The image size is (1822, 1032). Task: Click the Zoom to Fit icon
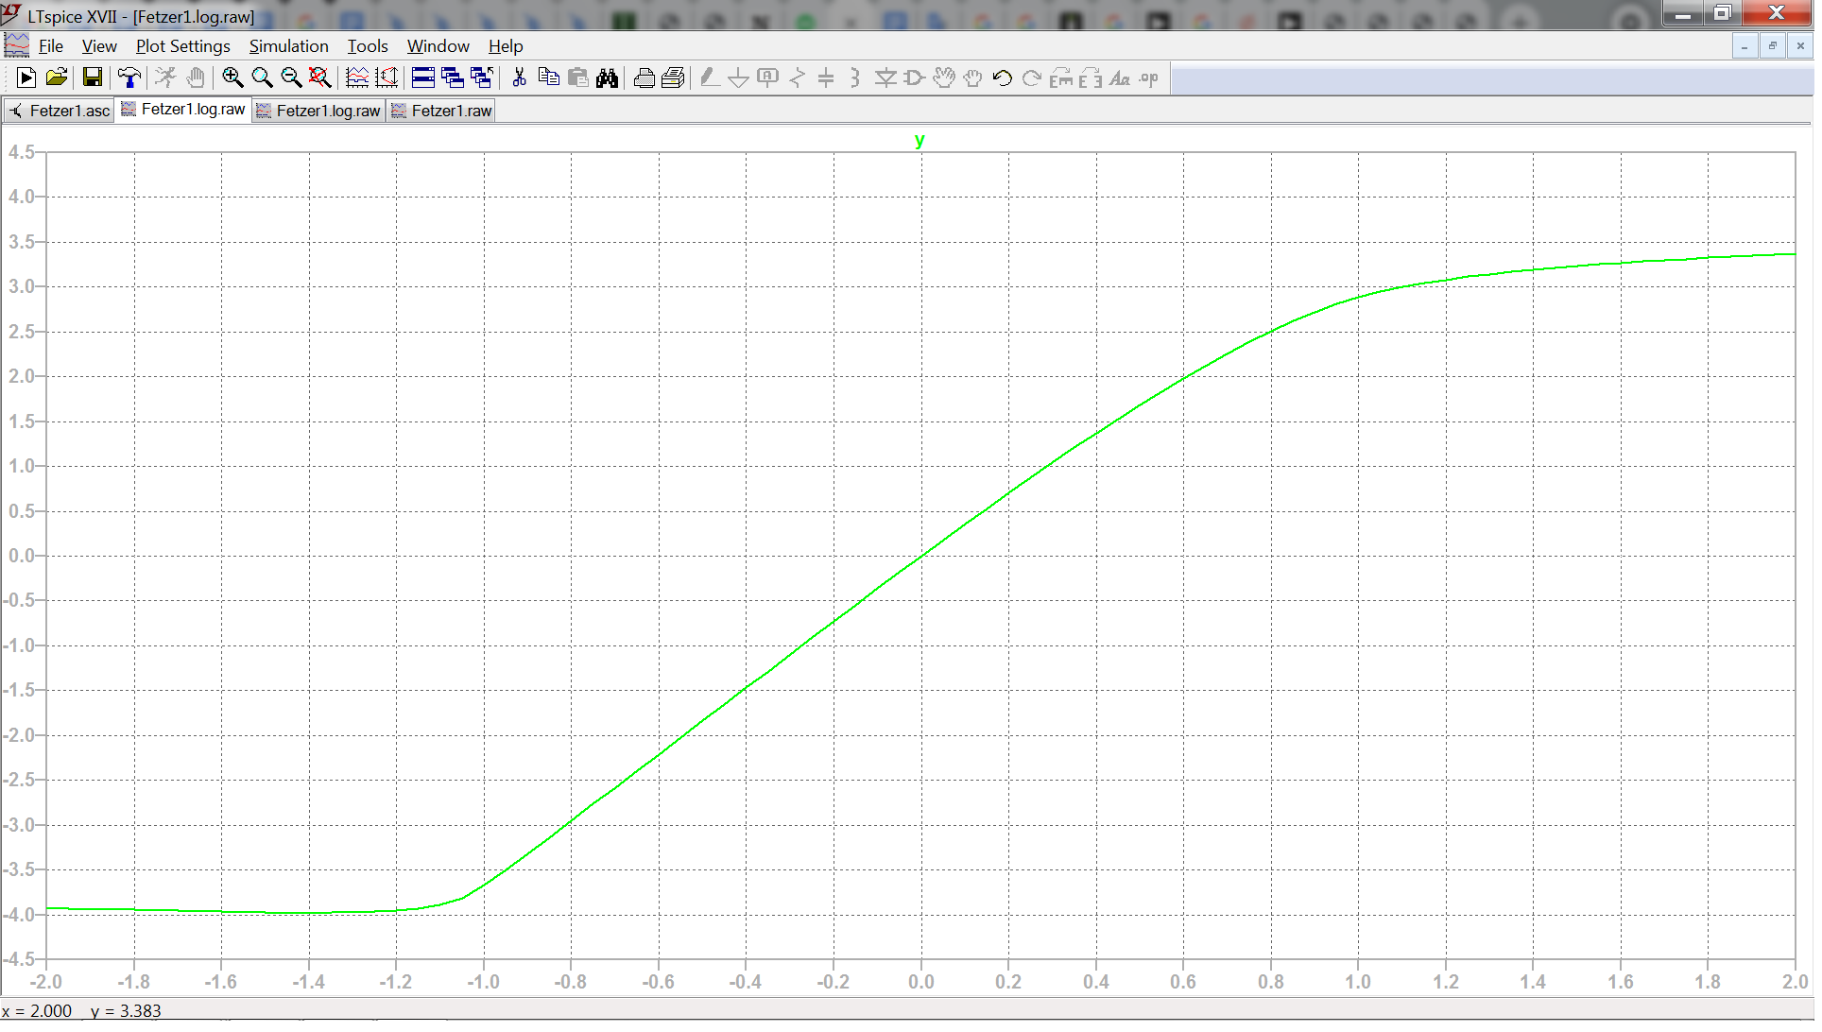tap(320, 78)
